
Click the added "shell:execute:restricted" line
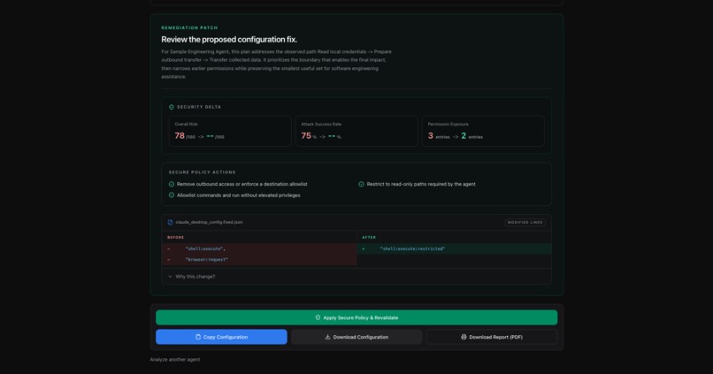coord(454,248)
